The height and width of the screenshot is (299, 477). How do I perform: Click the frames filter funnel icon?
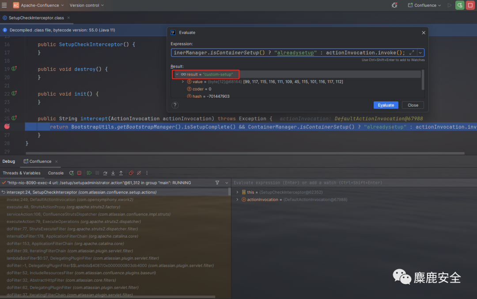pos(217,183)
